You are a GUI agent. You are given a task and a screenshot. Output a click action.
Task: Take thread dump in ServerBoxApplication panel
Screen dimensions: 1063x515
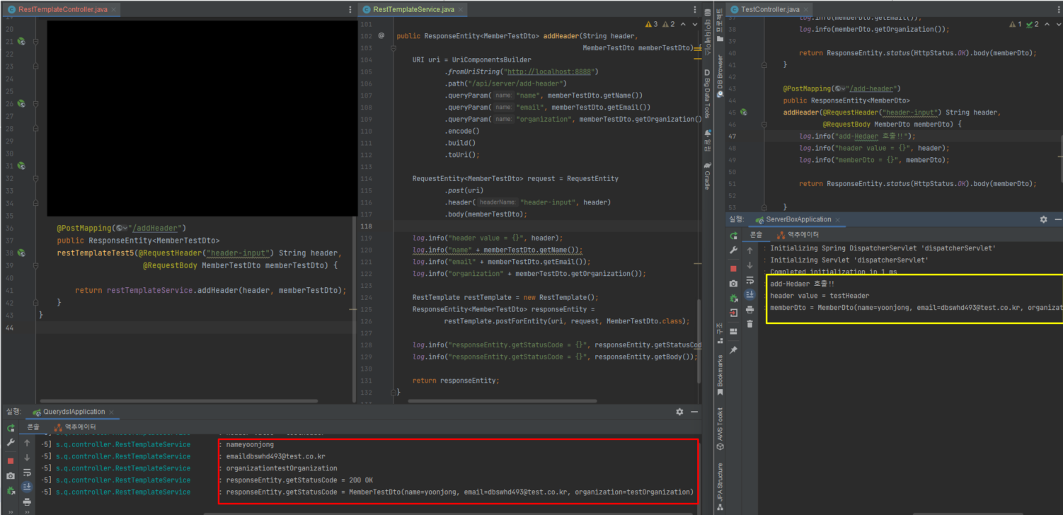[734, 284]
